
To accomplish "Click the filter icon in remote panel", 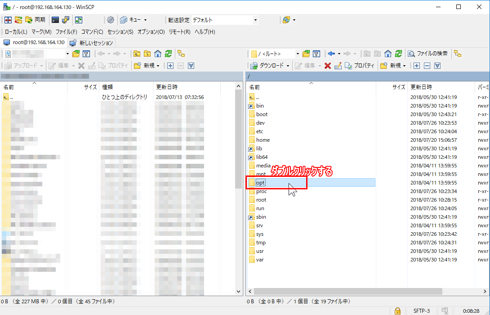I will point(316,54).
